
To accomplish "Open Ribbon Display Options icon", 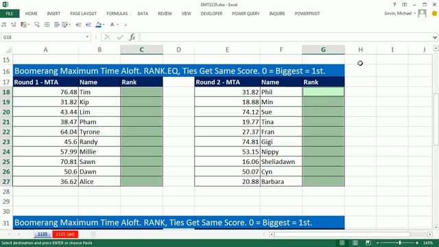I will [x=404, y=5].
